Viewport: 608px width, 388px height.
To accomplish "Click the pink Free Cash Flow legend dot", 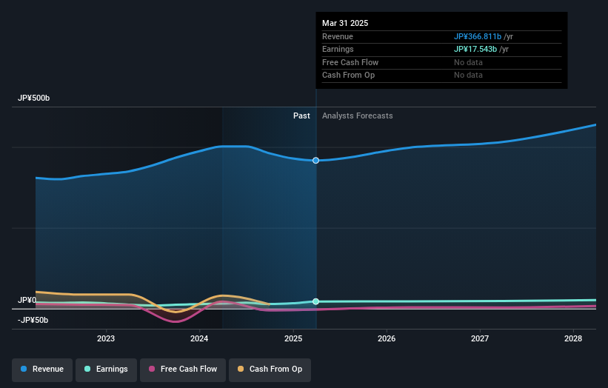I will click(152, 369).
